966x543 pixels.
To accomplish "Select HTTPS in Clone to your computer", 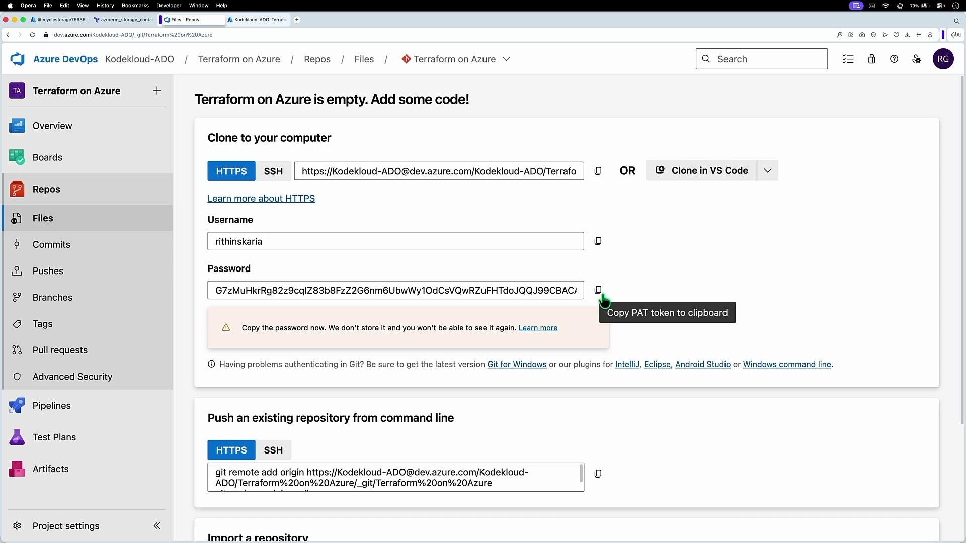I will coord(231,171).
